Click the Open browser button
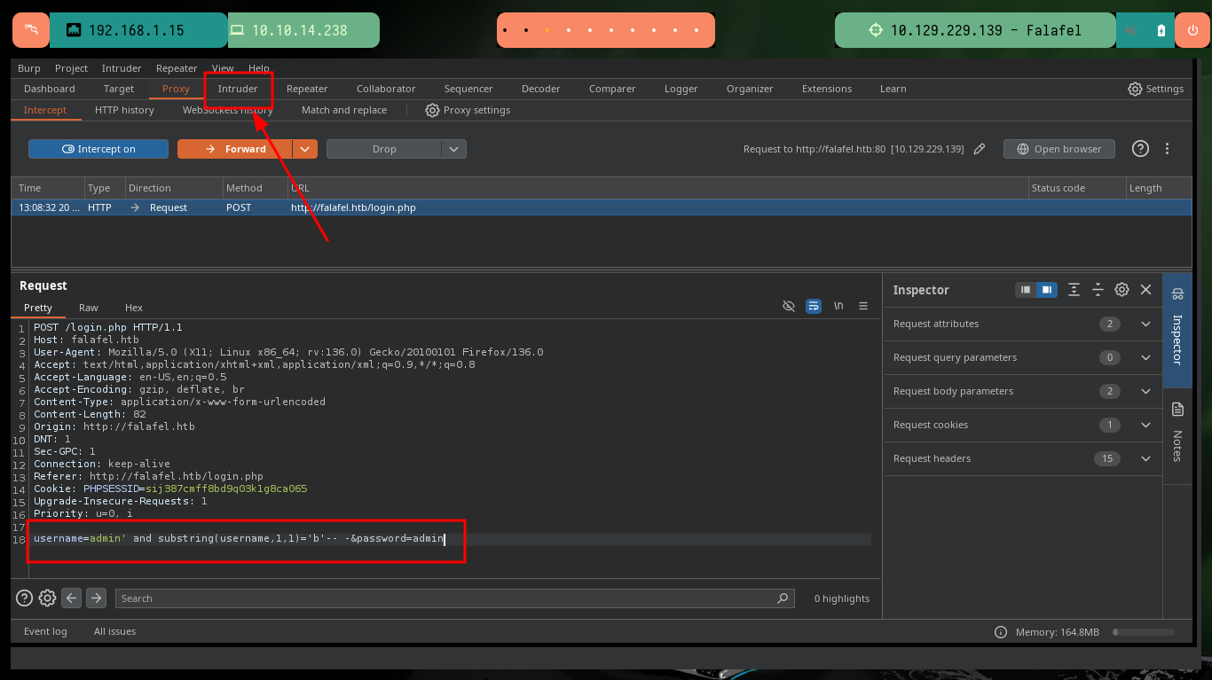This screenshot has width=1212, height=680. point(1059,149)
